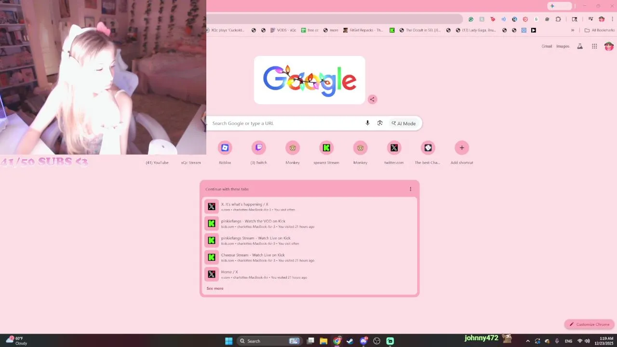Viewport: 617px width, 347px height.
Task: Open The best Cha... shortcut
Action: 428,148
